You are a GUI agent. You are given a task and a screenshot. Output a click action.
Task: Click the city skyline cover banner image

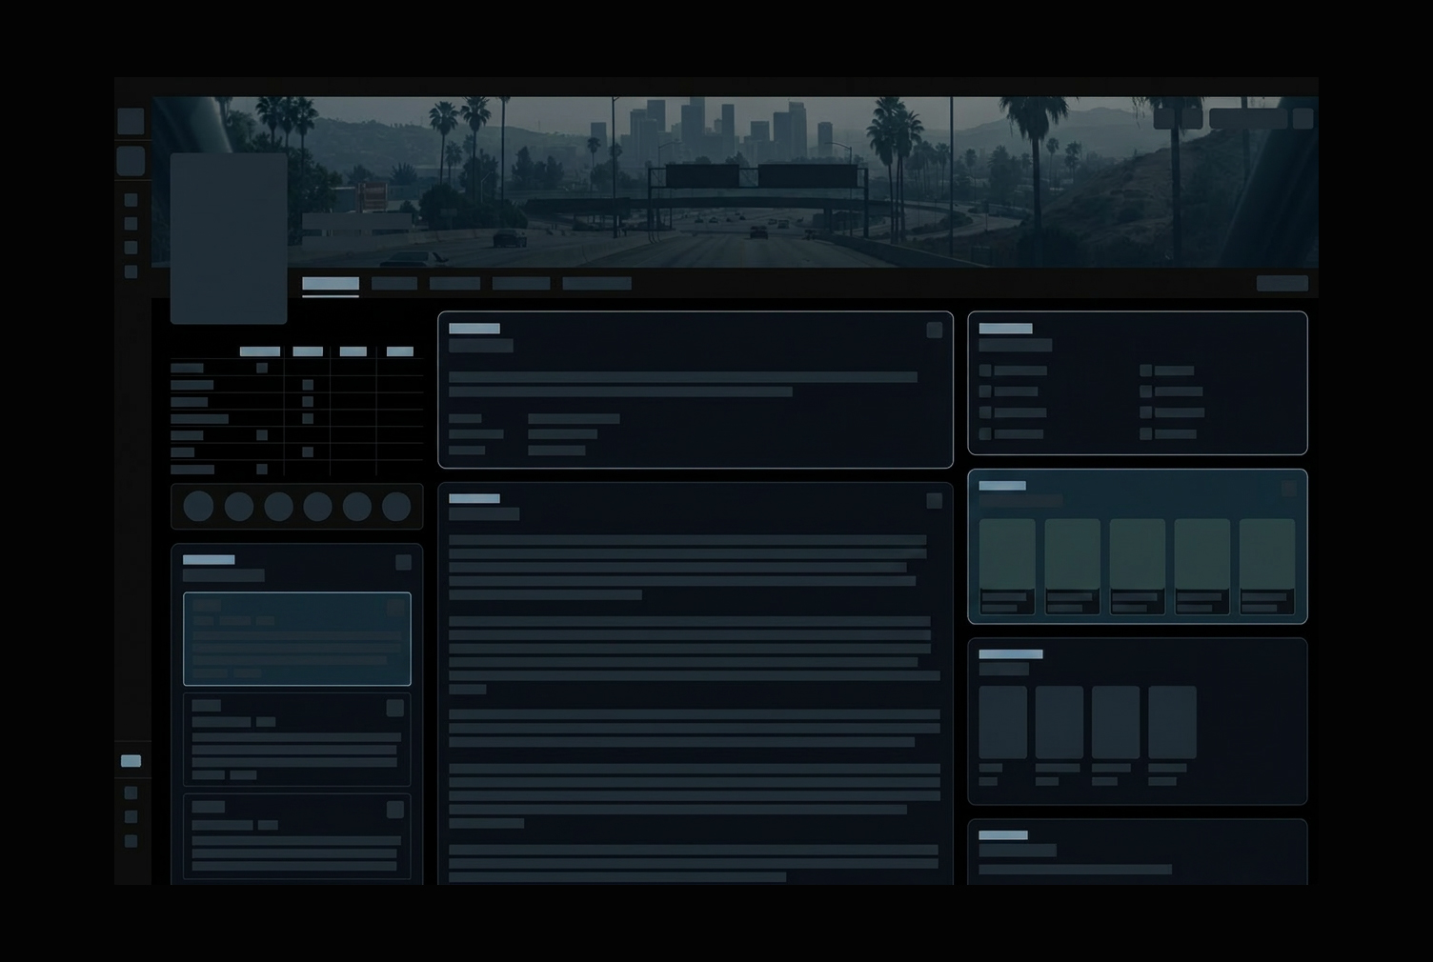(x=735, y=182)
